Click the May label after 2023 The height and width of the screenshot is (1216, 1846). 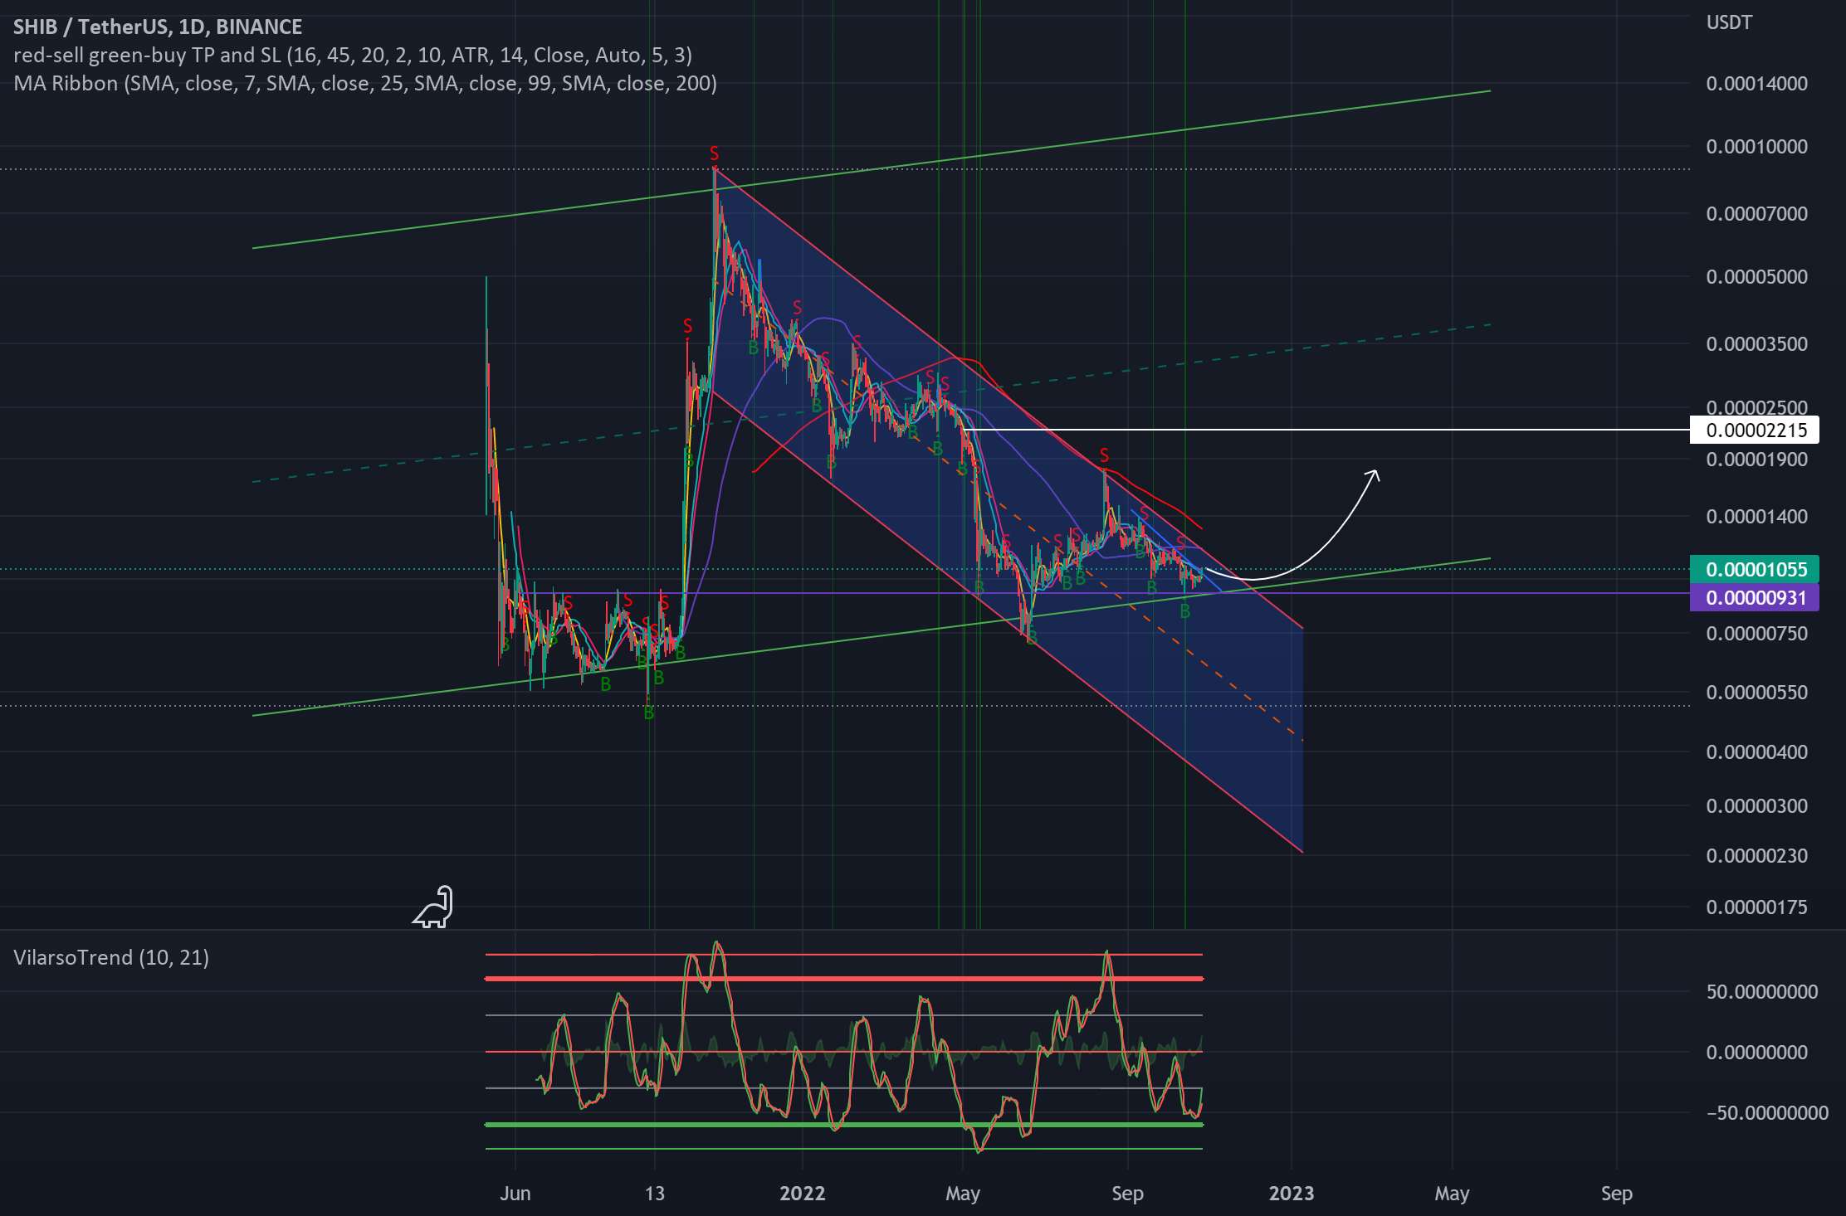1452,1194
